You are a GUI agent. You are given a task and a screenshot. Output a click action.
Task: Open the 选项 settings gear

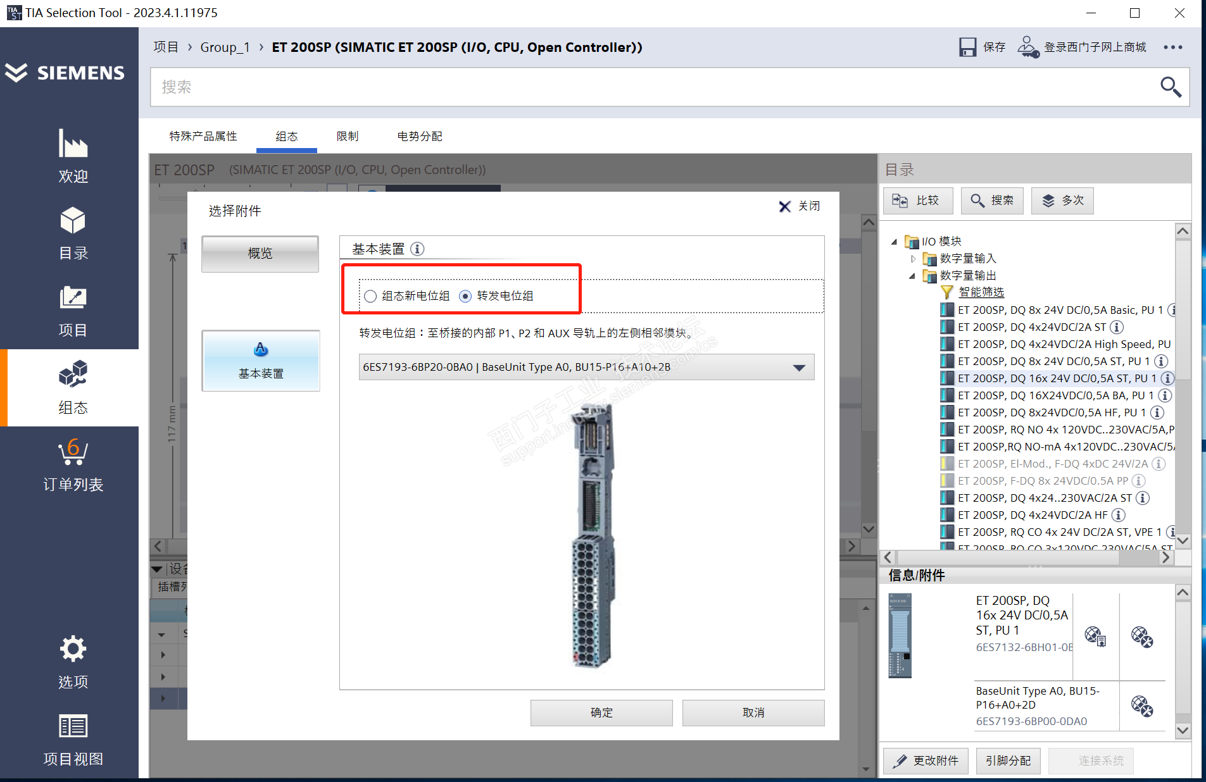coord(73,662)
